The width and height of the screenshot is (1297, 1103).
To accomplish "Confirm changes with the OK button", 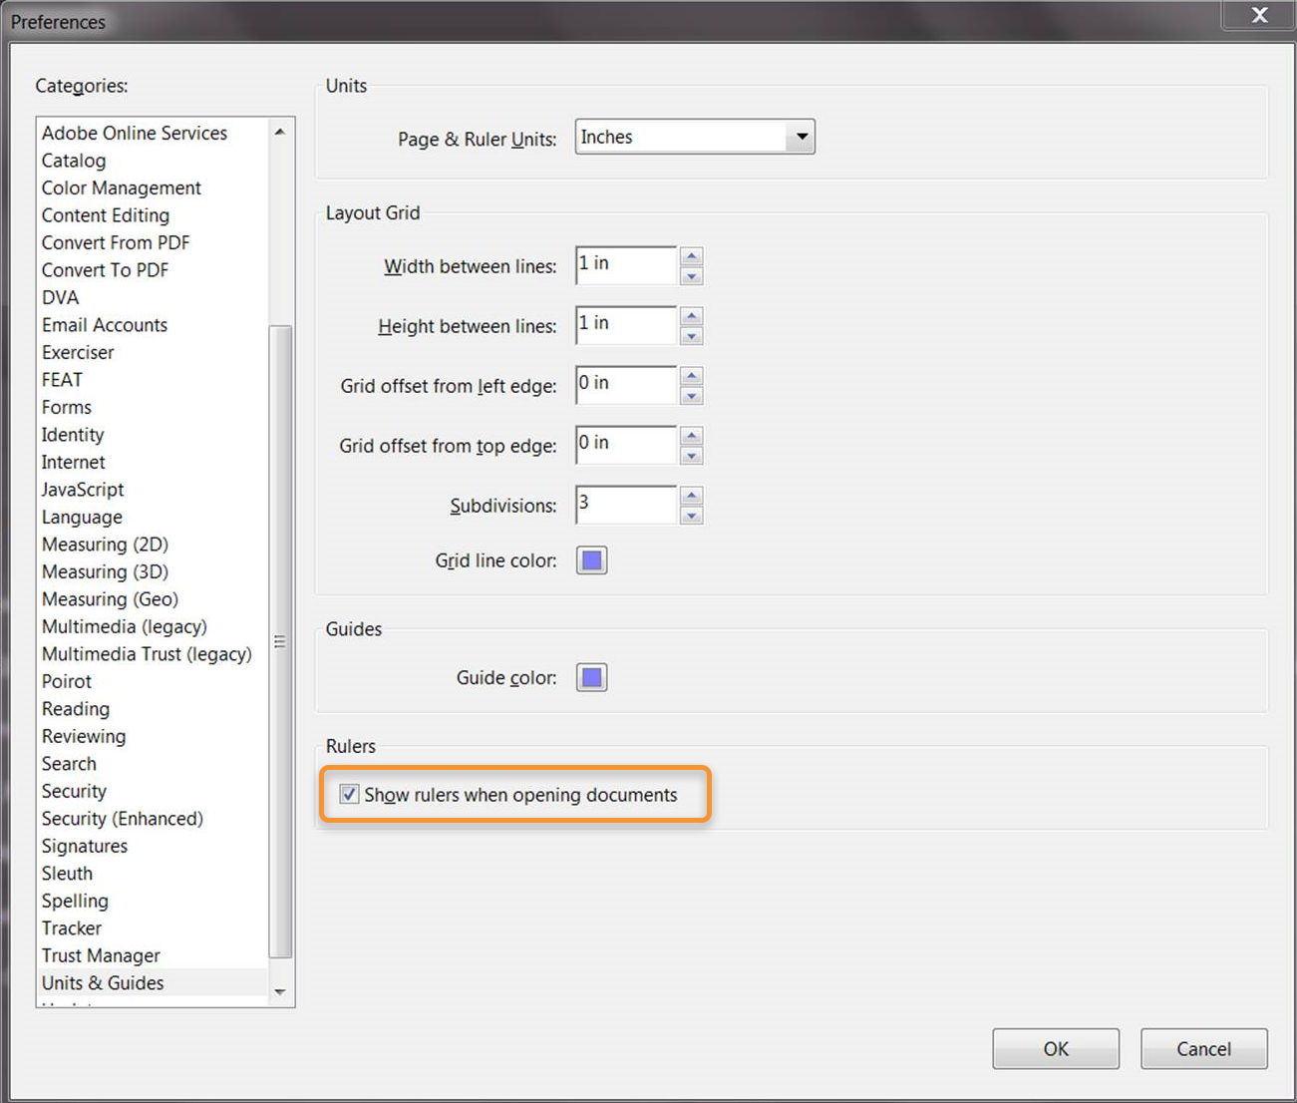I will click(1055, 1048).
